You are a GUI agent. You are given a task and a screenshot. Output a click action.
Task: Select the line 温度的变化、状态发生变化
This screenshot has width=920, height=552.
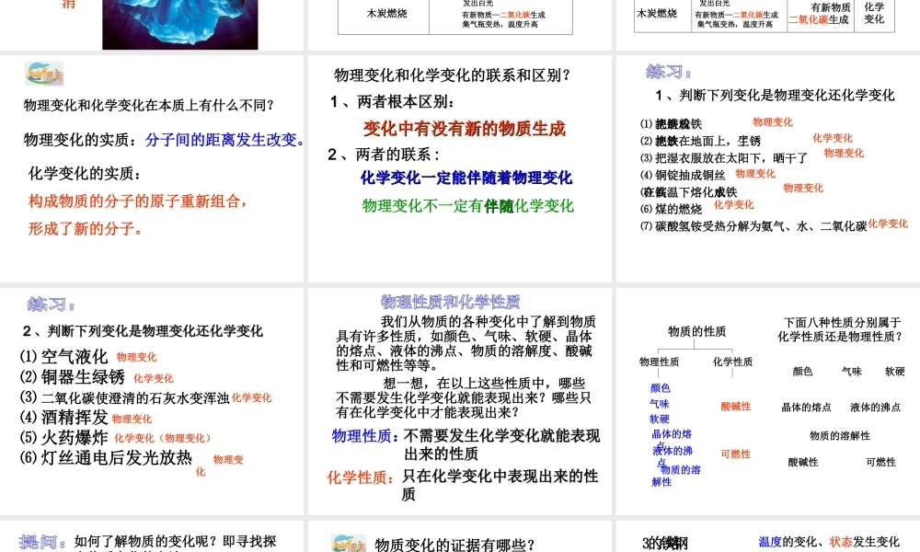[x=829, y=542]
